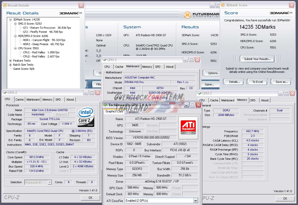Click the ATI Radeon Graphics logo in GPU-Z

click(188, 128)
